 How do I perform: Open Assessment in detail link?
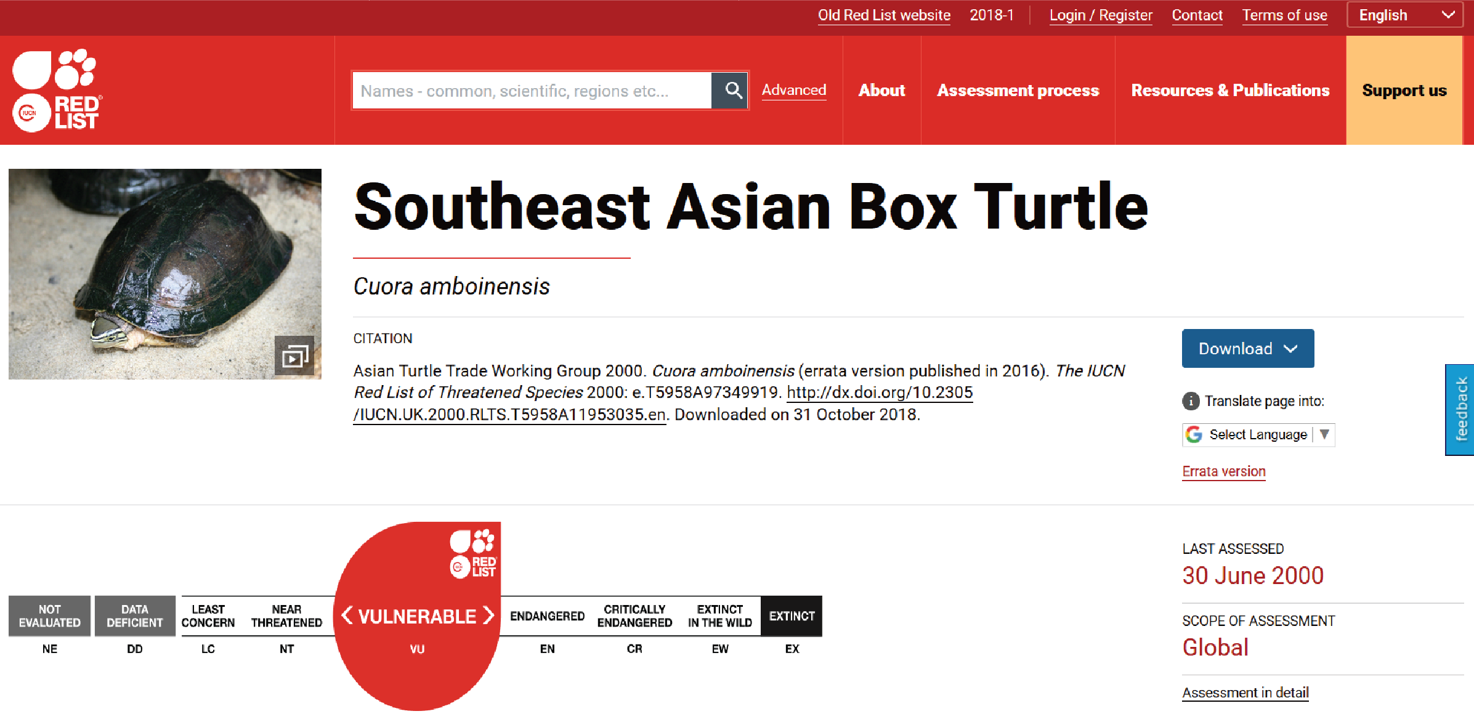1245,693
